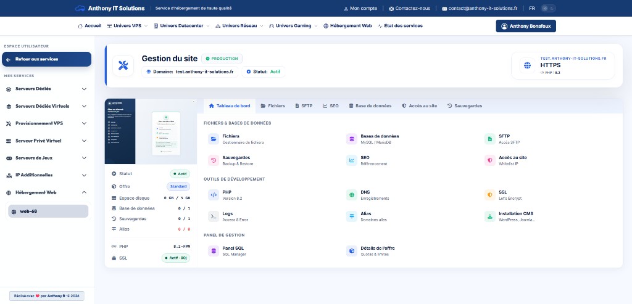Switch to the Sauvegardes tab
This screenshot has width=632, height=304.
pos(465,106)
